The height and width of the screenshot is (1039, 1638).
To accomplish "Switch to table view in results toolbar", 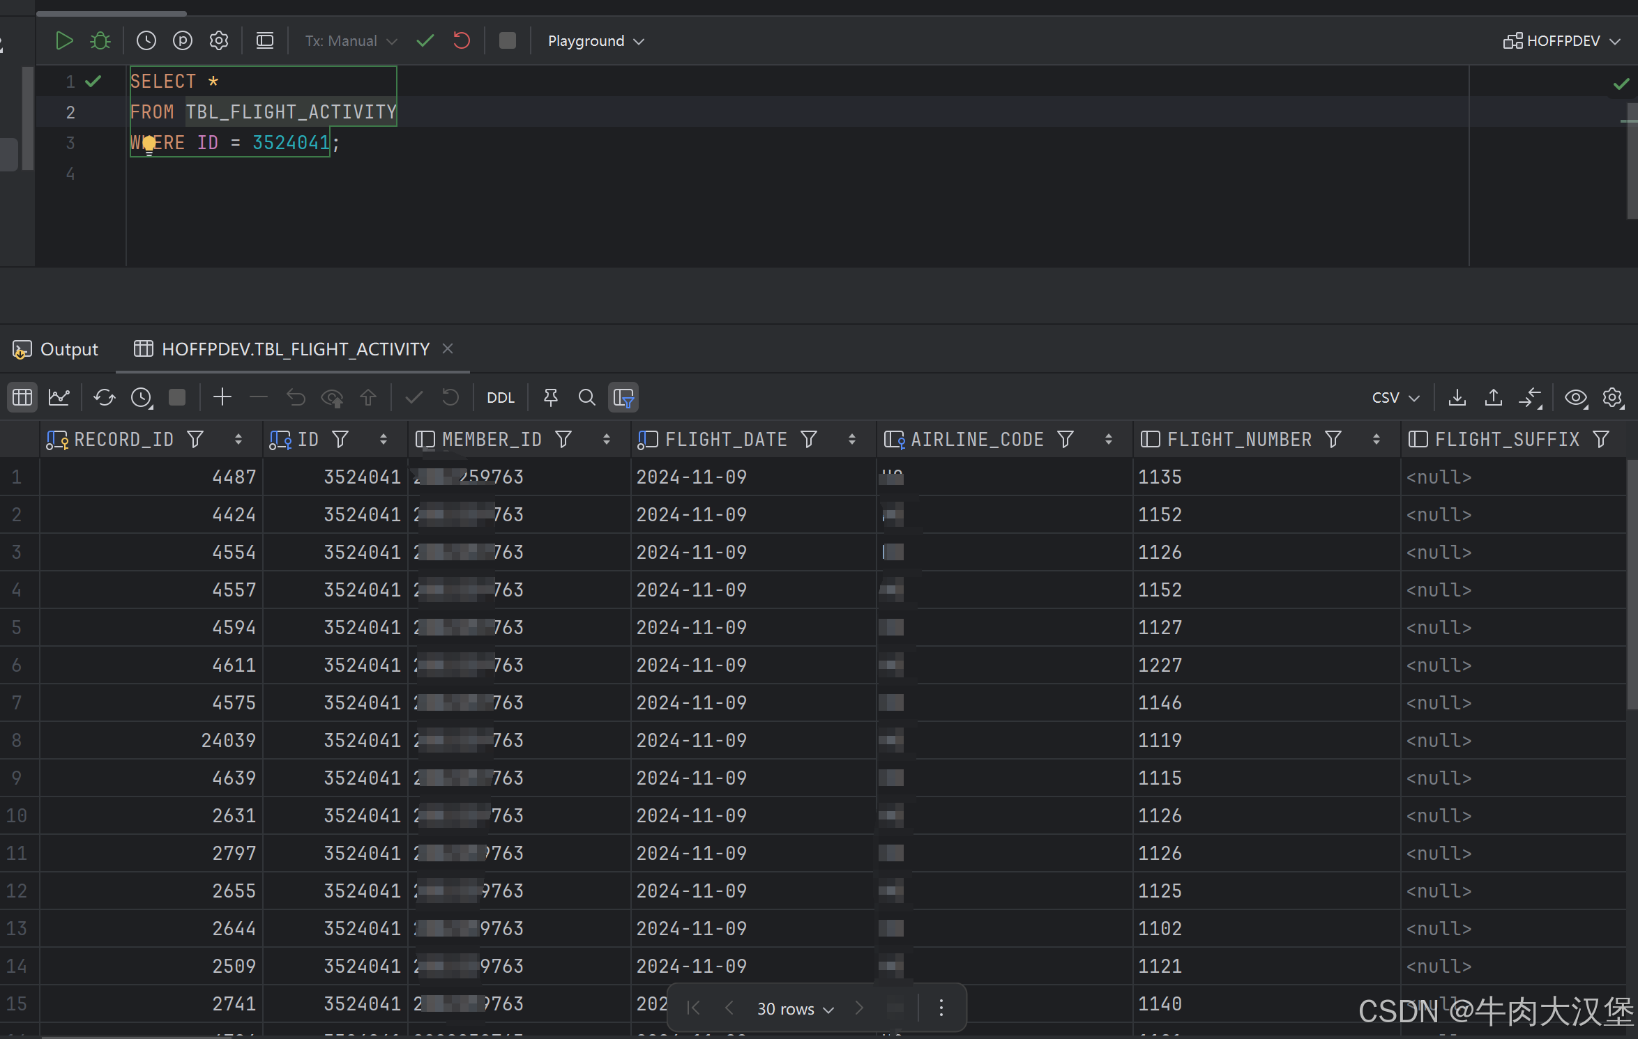I will [x=22, y=397].
